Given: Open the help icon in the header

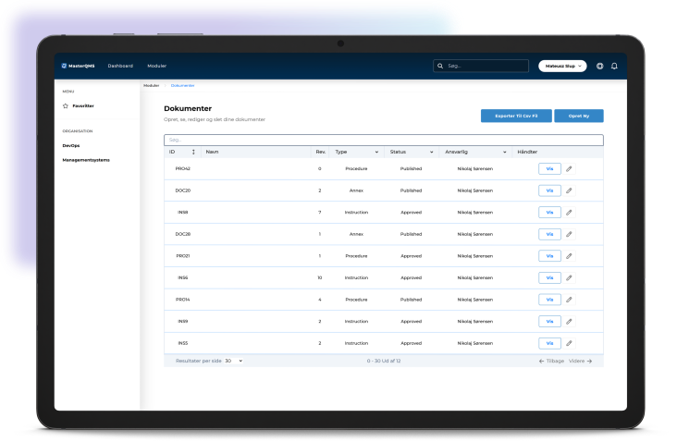Looking at the screenshot, I should [x=599, y=66].
